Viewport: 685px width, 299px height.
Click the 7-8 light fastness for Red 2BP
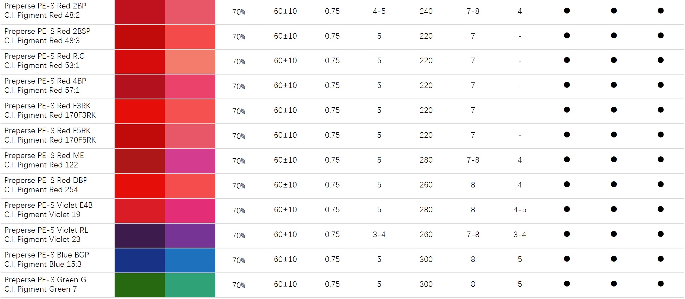click(473, 11)
